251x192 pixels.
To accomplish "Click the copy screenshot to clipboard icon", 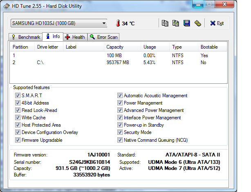I will pyautogui.click(x=176, y=23).
